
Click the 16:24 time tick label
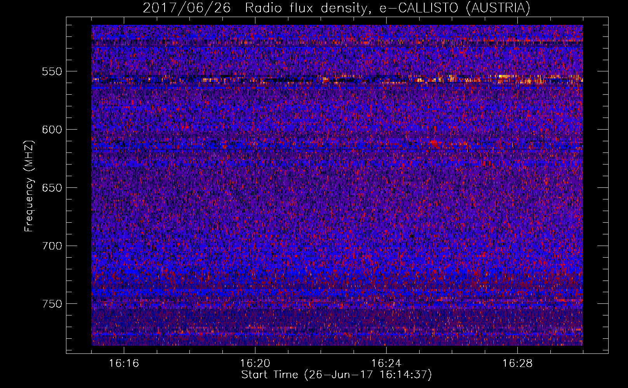[386, 364]
